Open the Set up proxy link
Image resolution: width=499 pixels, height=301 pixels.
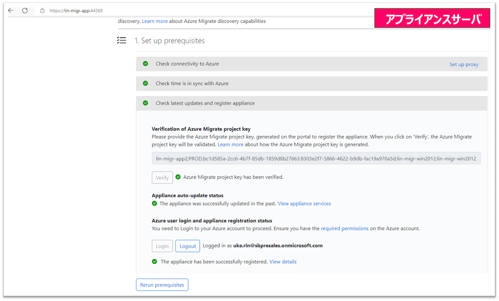(x=464, y=64)
